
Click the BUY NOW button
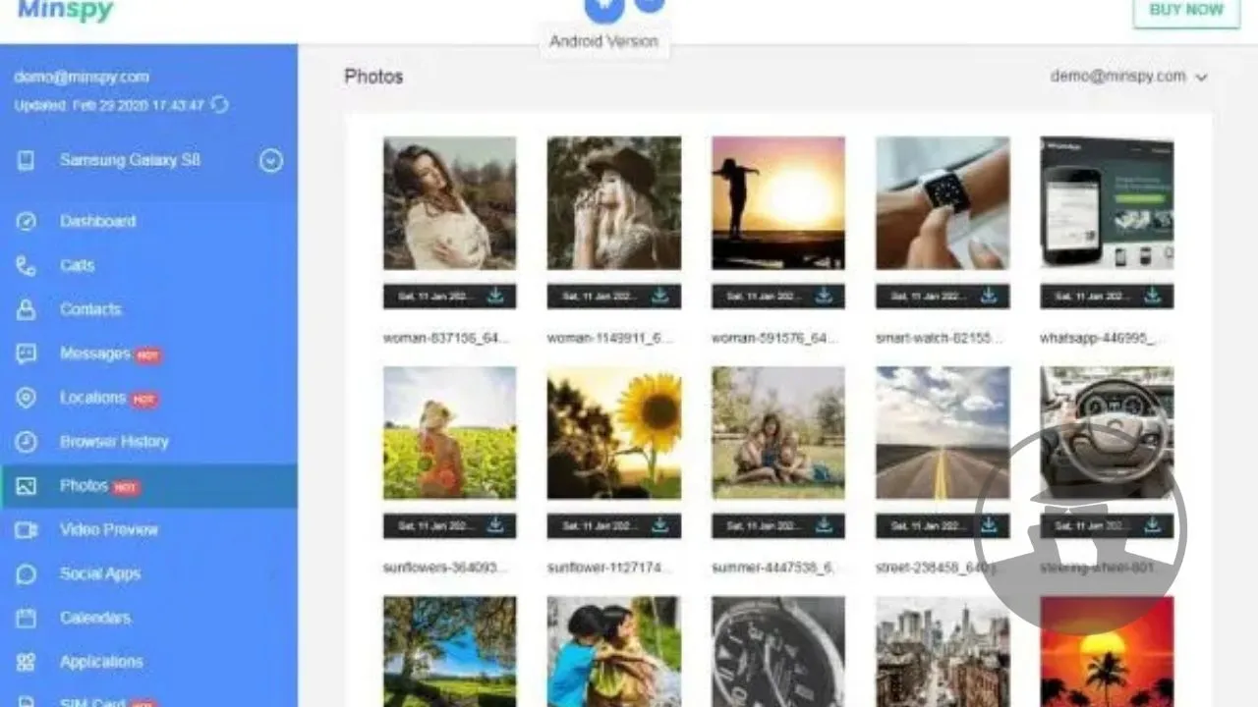1186,11
